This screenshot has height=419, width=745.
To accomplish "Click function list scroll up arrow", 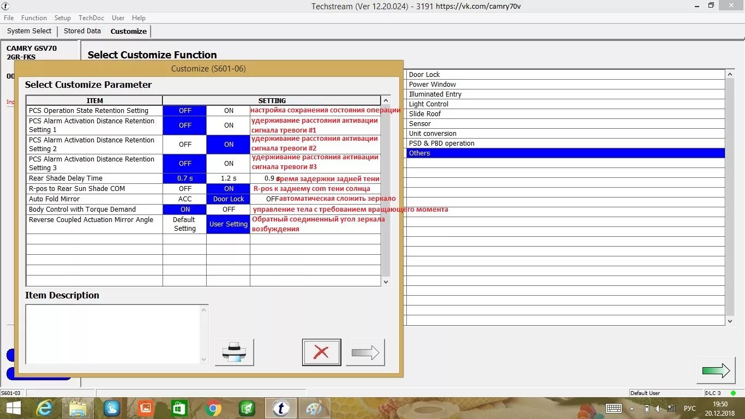I will coord(730,74).
